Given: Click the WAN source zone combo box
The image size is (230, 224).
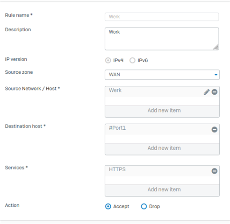Looking at the screenshot, I should [x=162, y=75].
